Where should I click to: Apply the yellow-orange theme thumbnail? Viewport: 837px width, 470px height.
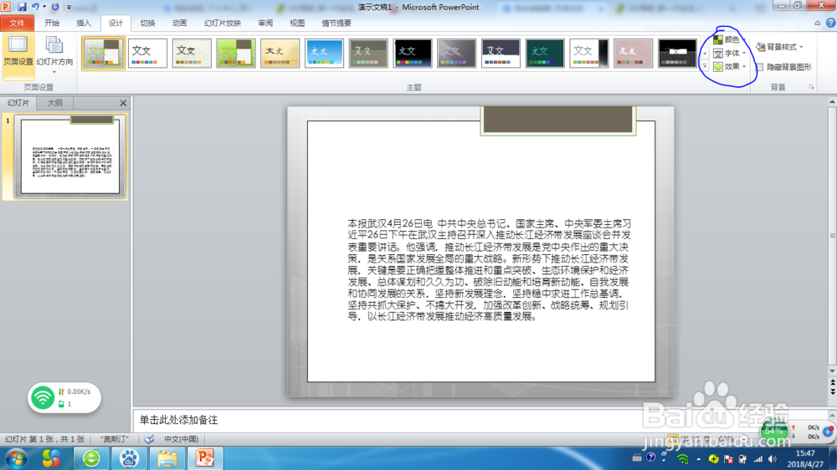280,54
